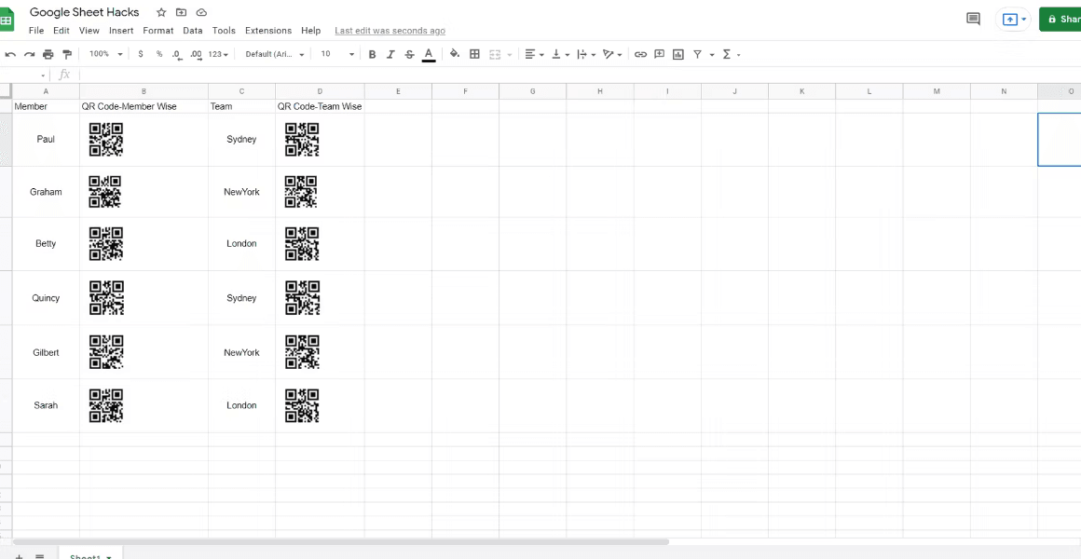Open the font family dropdown
The width and height of the screenshot is (1081, 559).
[x=275, y=54]
